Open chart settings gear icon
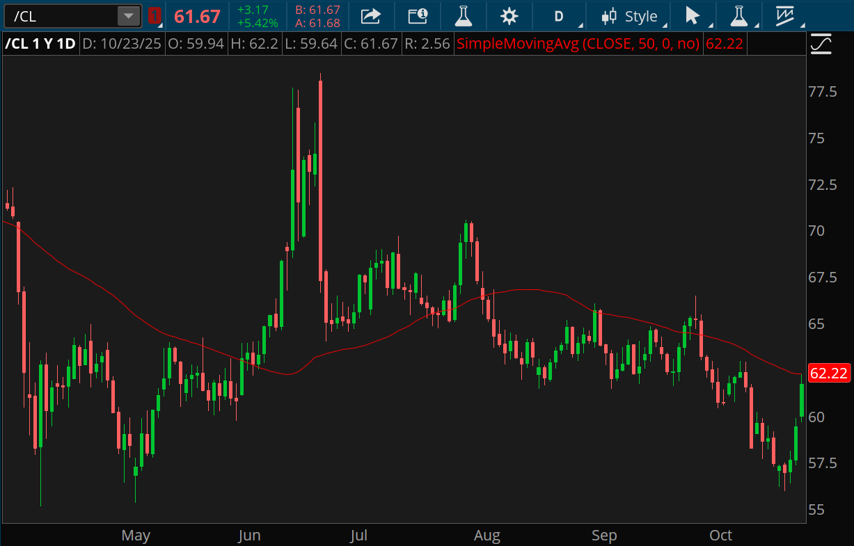854x546 pixels. tap(509, 16)
